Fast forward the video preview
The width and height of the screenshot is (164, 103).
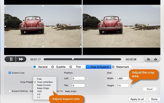coord(21,59)
